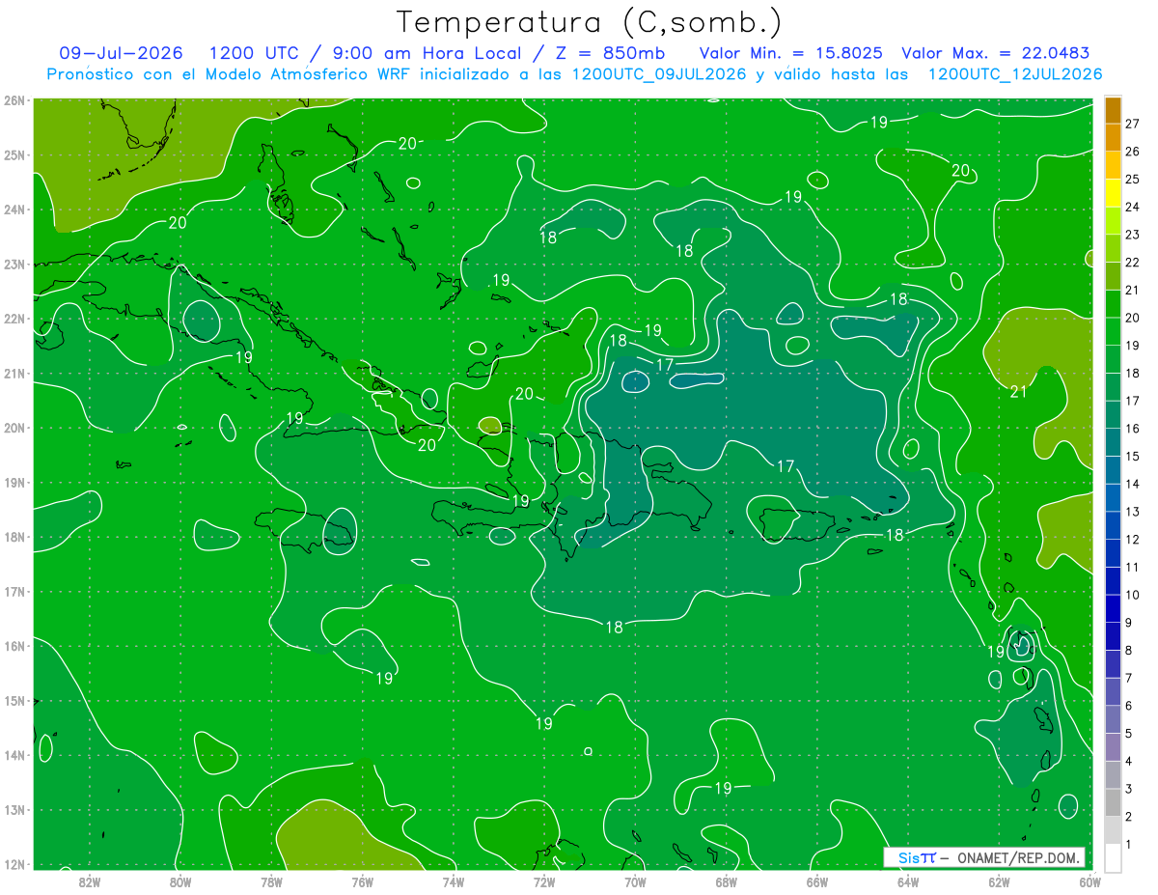The width and height of the screenshot is (1158, 895).
Task: Click color scale label "22"
Action: coord(1133,262)
